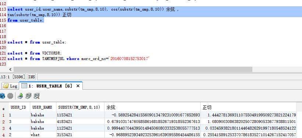302x138 pixels.
Task: Click TAMTMSFJNL table name on line 122
Action: point(53,59)
